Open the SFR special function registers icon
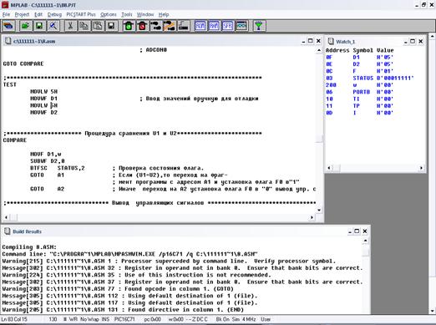The image size is (436, 325). click(x=227, y=26)
